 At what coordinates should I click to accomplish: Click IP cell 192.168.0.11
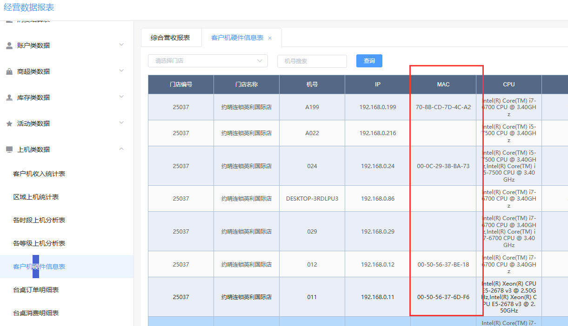click(378, 297)
